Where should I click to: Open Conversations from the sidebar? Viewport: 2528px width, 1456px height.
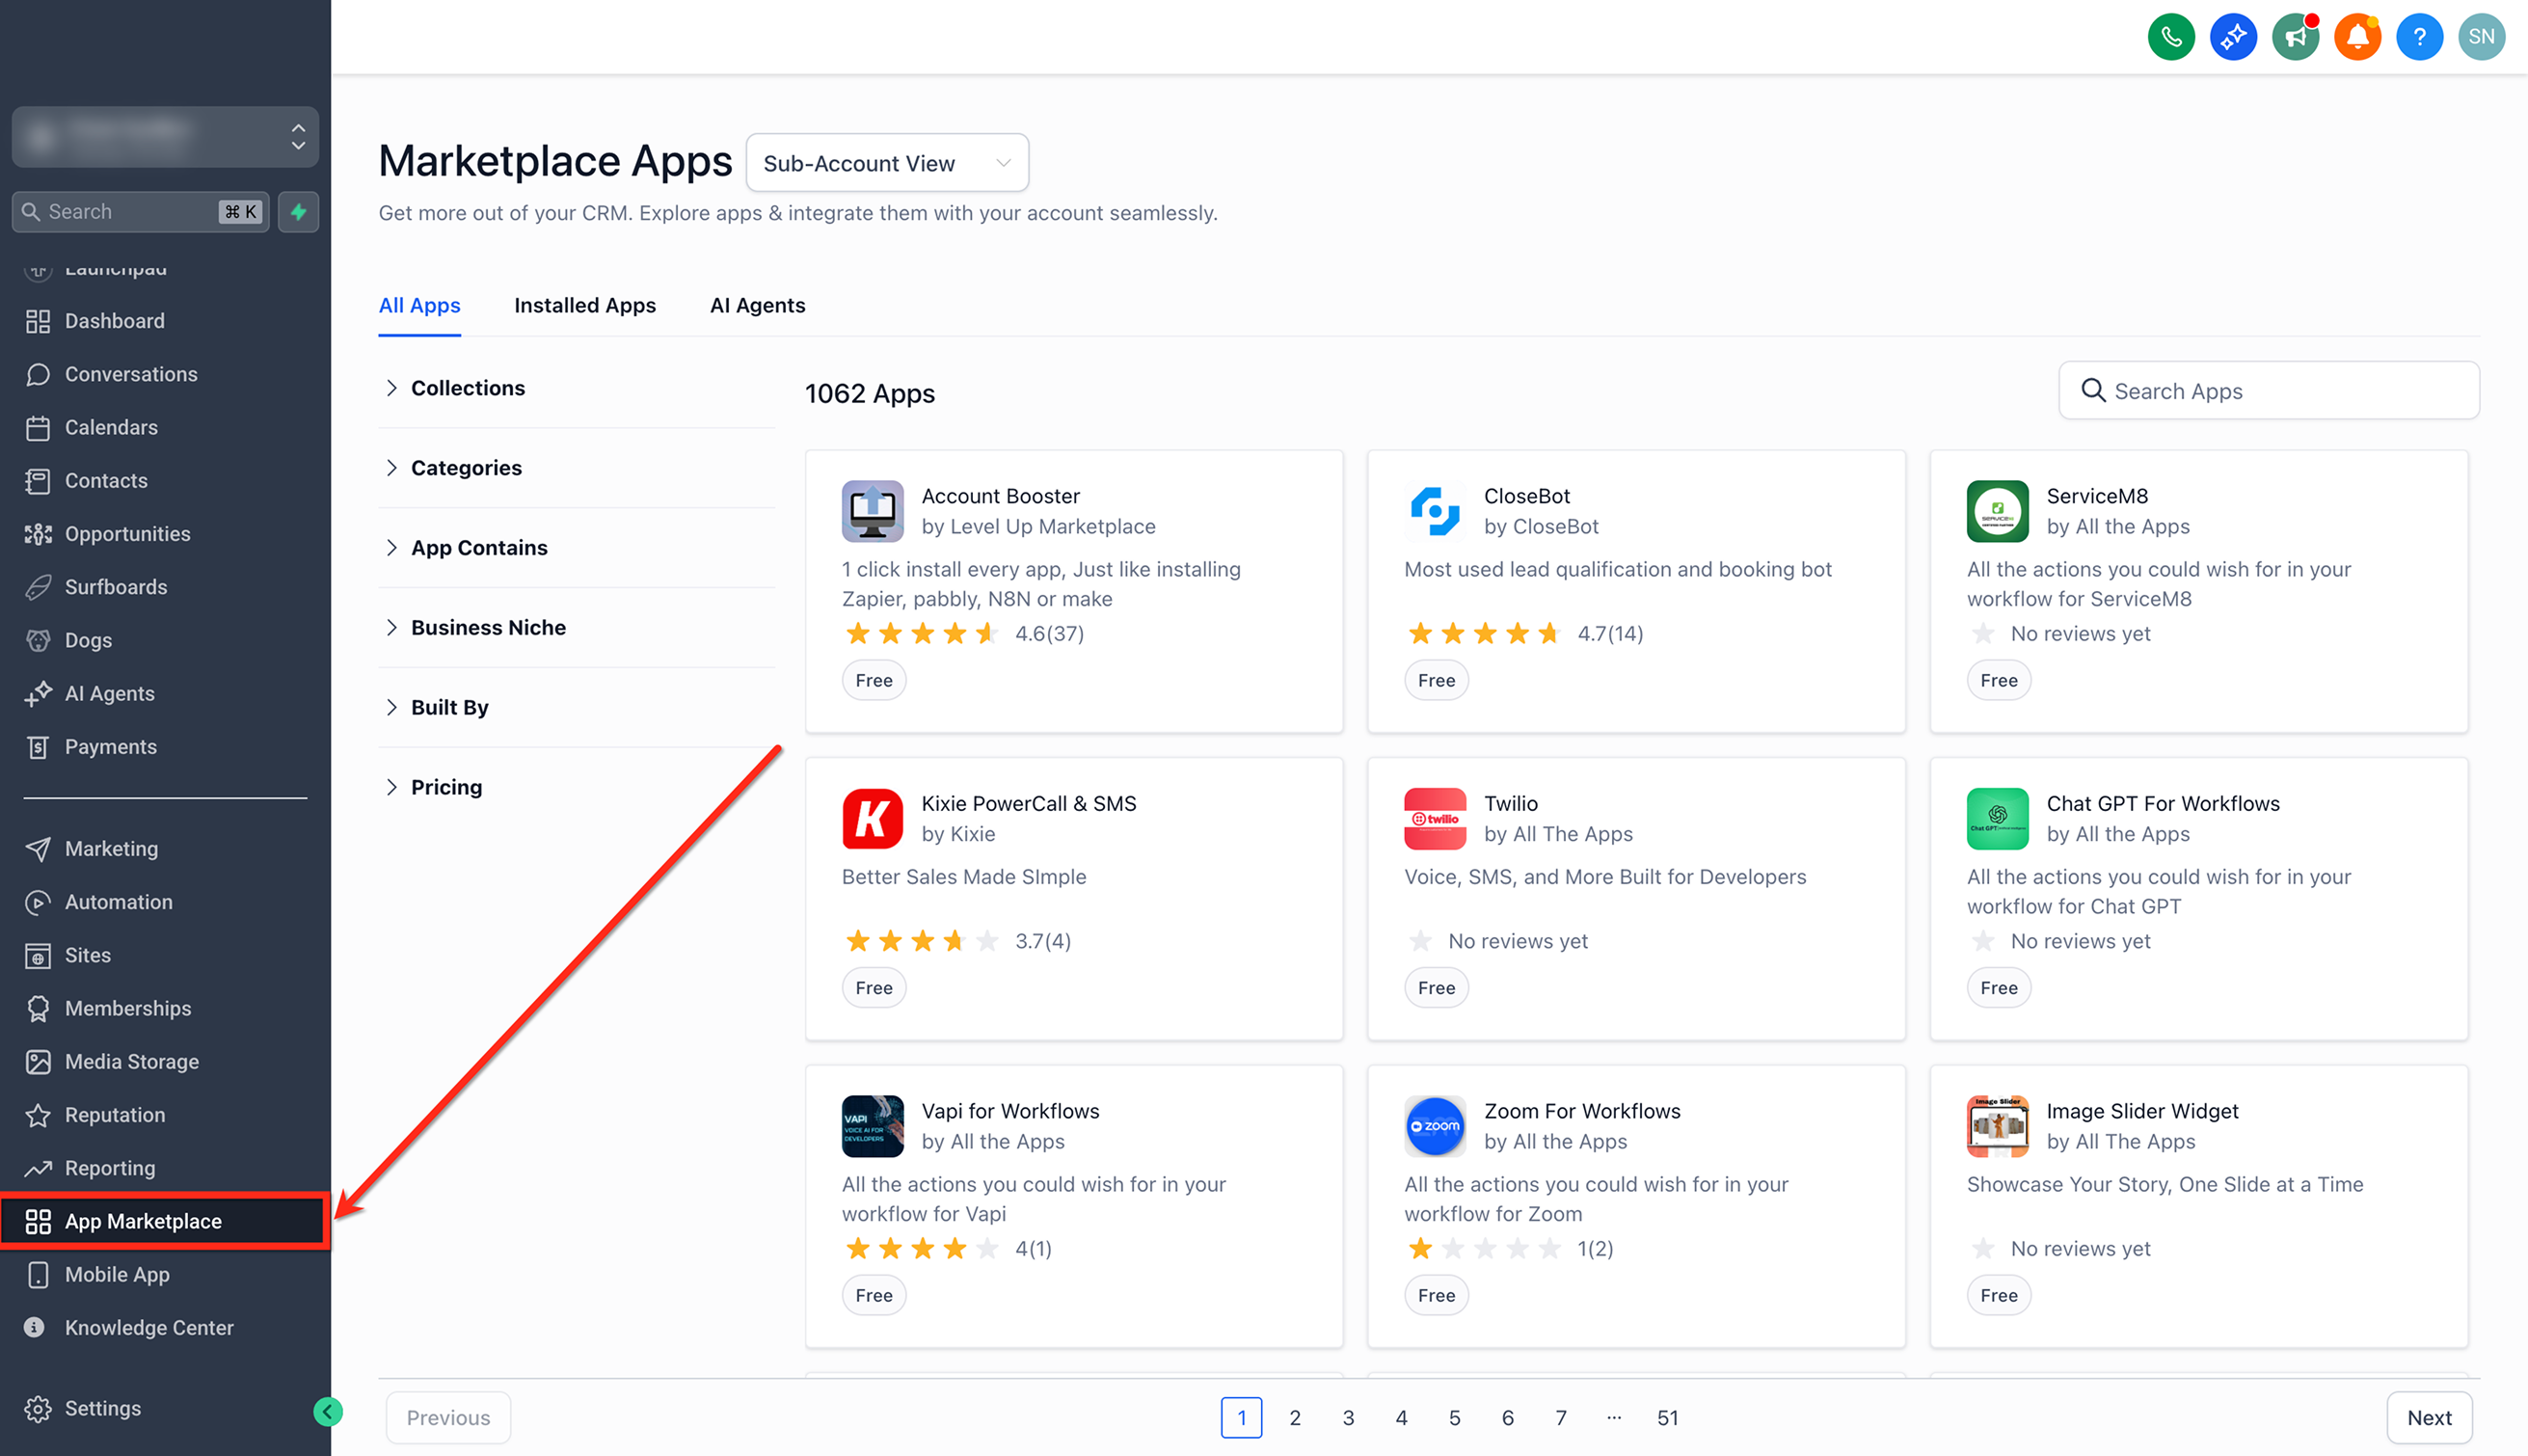pos(130,374)
